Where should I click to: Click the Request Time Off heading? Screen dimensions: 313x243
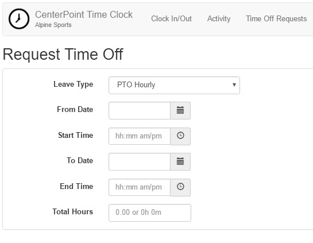coord(63,55)
